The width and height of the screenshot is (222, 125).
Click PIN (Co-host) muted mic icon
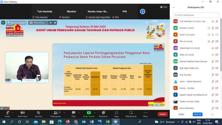213,41
